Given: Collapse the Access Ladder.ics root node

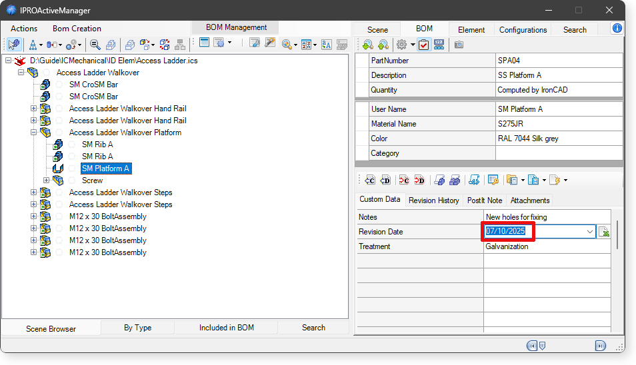Looking at the screenshot, I should [9, 61].
